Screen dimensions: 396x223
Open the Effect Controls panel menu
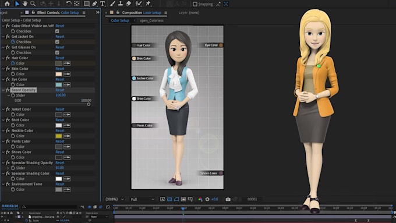tap(84, 13)
